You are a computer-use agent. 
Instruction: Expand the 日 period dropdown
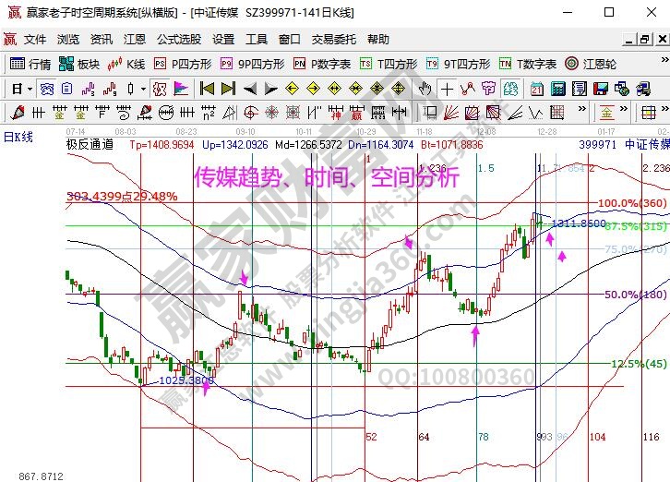22,89
